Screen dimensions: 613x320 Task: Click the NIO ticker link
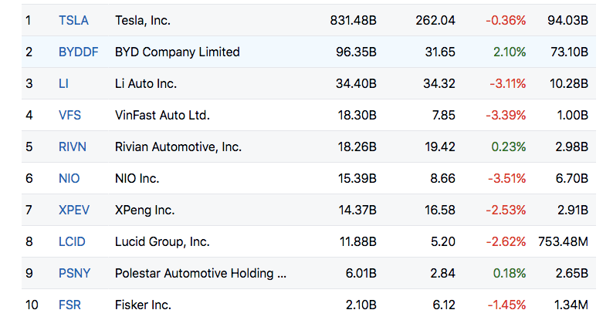pyautogui.click(x=69, y=178)
